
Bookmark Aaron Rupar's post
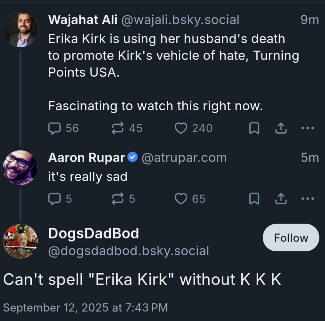tap(254, 199)
